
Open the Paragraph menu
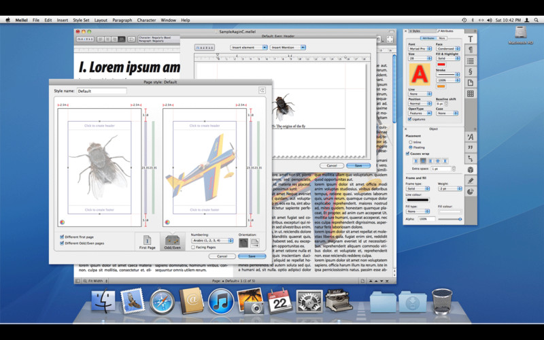click(x=122, y=20)
